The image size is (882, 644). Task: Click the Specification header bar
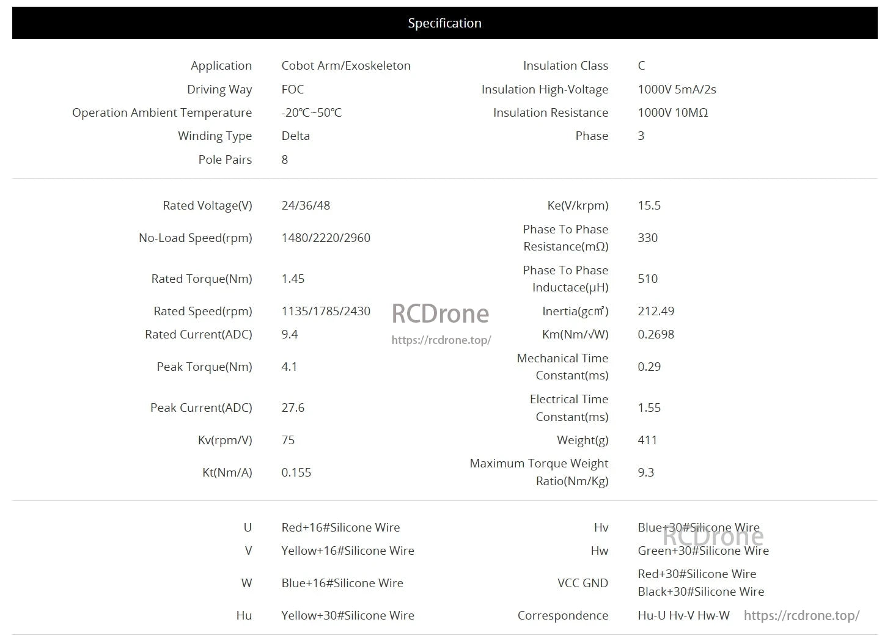click(444, 23)
